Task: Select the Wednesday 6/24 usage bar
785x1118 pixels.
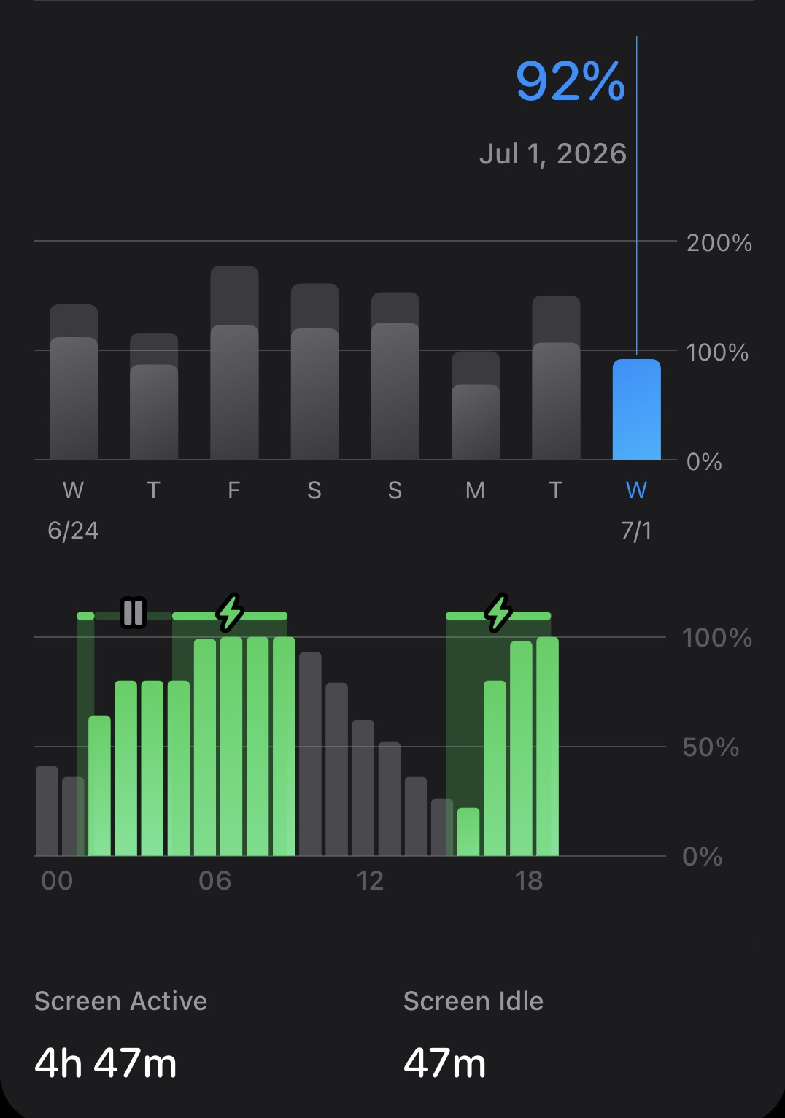Action: tap(74, 382)
